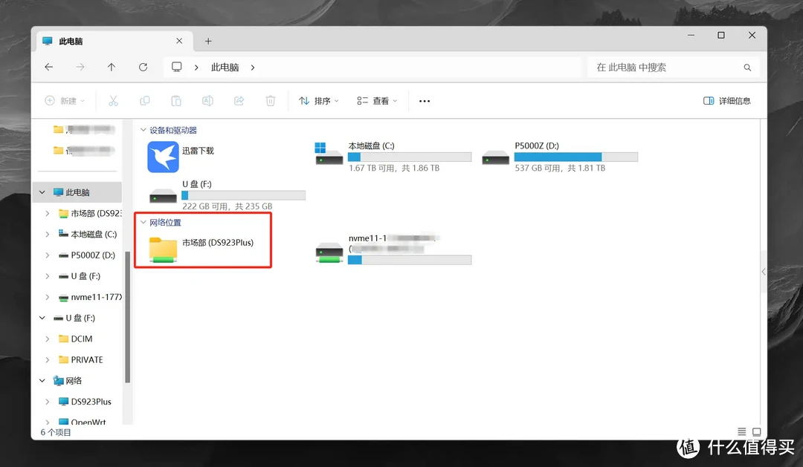This screenshot has width=803, height=467.
Task: Collapse the 此电脑 tree node
Action: pyautogui.click(x=42, y=192)
